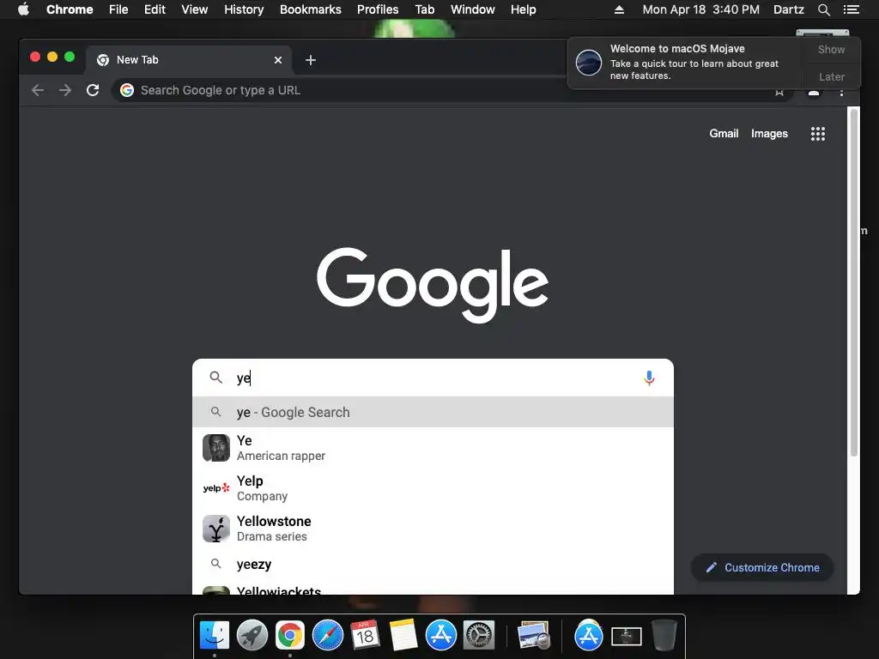Open the Trash in Dock
Image resolution: width=879 pixels, height=659 pixels.
point(664,636)
